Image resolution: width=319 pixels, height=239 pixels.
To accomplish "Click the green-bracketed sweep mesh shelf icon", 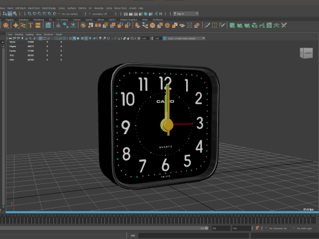I will pyautogui.click(x=23, y=25).
